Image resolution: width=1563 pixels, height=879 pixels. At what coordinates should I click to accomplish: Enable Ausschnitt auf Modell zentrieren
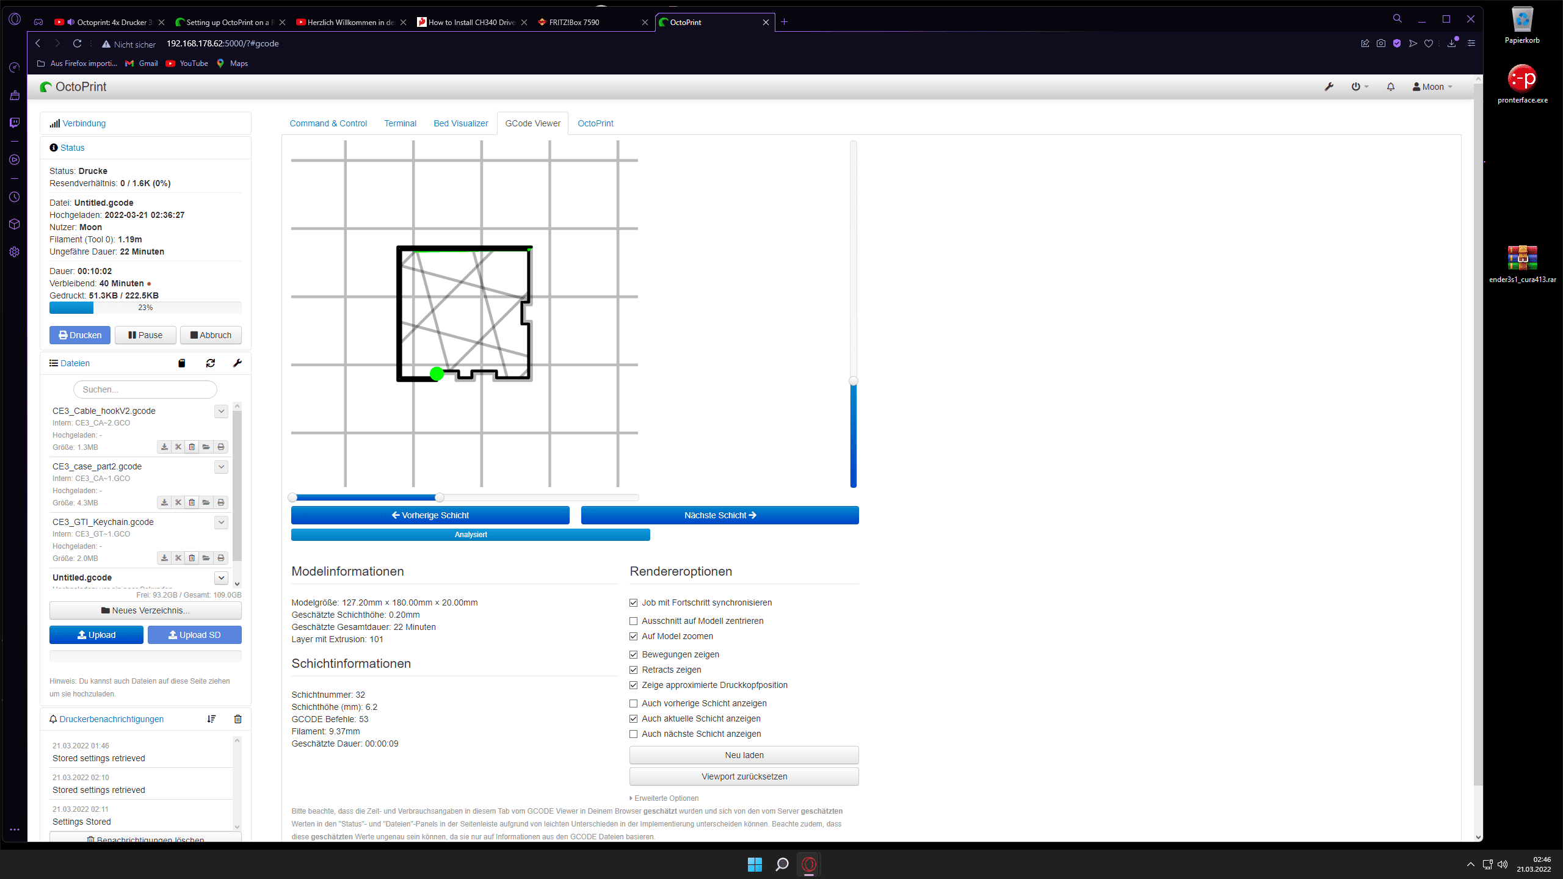tap(634, 621)
